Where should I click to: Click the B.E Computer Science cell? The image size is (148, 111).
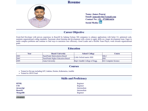click(117, 61)
